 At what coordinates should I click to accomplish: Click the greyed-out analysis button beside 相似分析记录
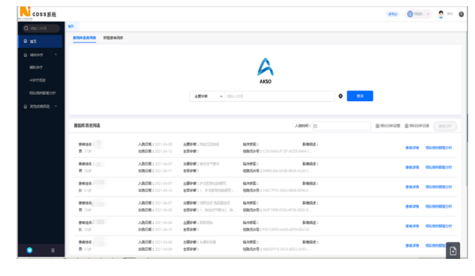pos(445,126)
